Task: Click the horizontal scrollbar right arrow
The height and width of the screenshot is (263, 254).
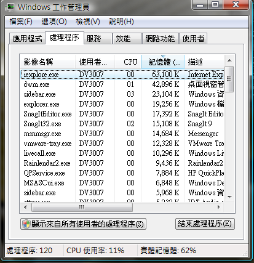Action: coord(219,208)
